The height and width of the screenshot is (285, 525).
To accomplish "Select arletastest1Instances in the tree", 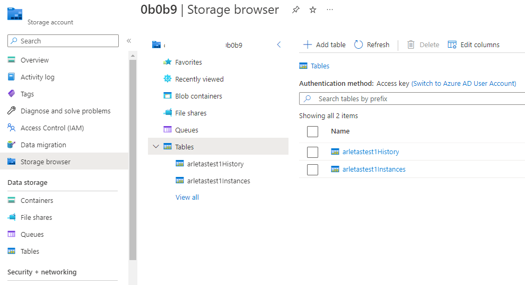I will [218, 181].
